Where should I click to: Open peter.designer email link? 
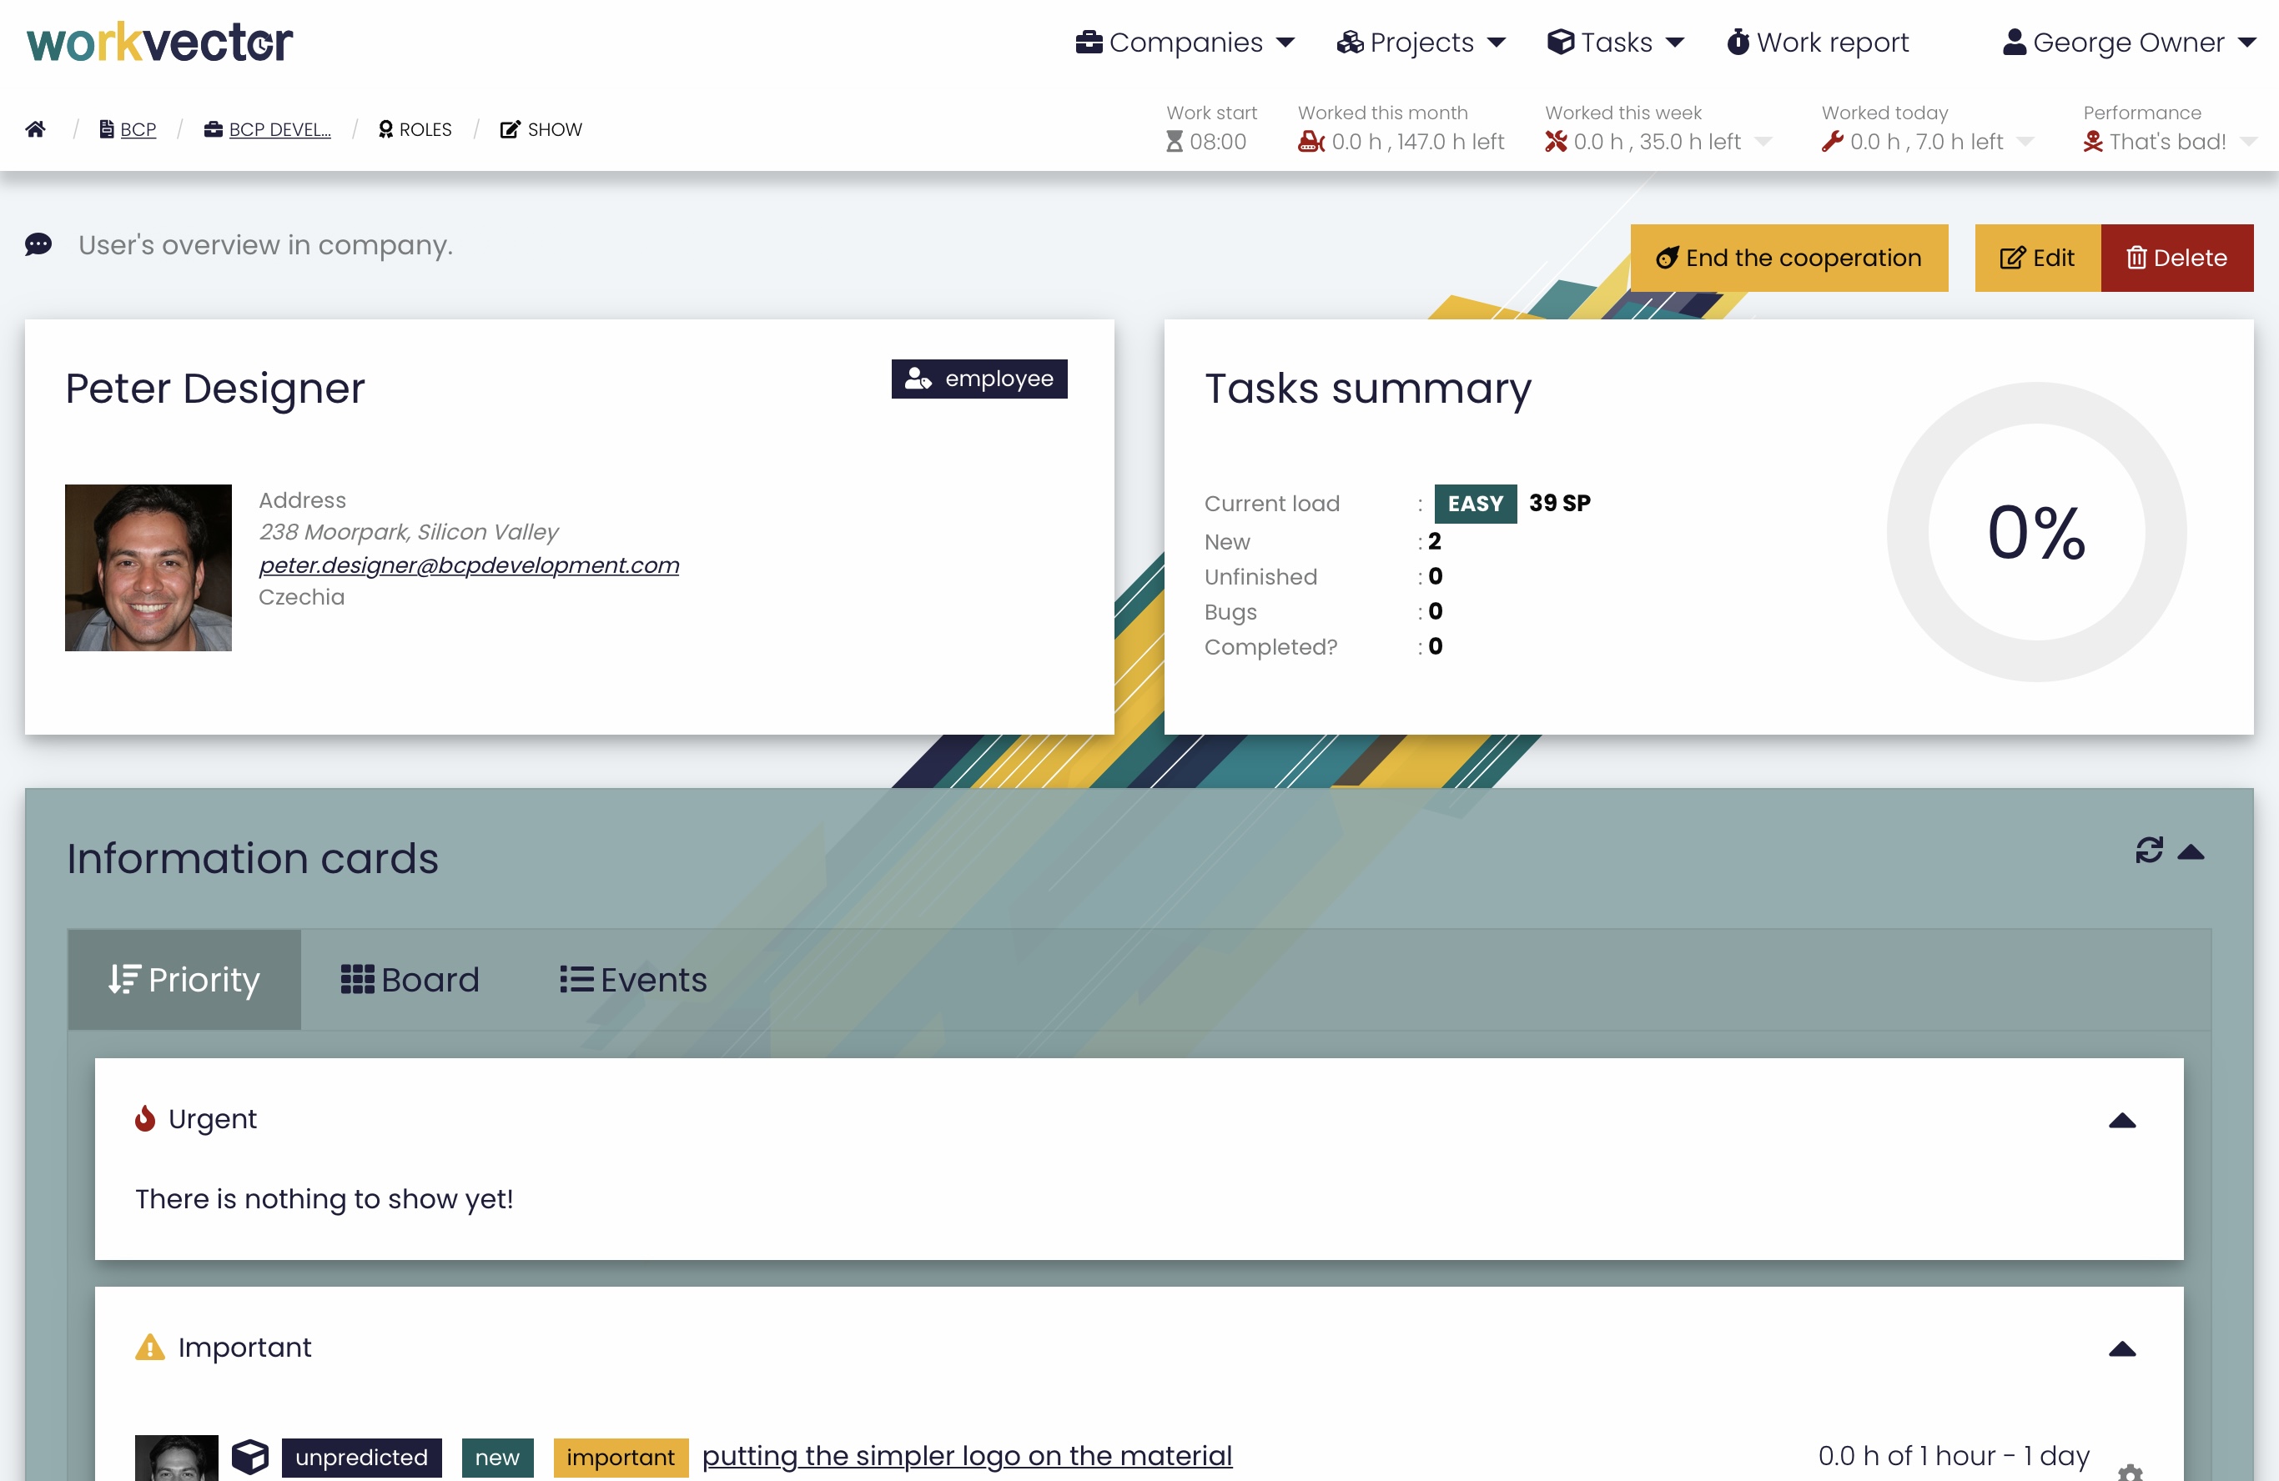tap(468, 565)
